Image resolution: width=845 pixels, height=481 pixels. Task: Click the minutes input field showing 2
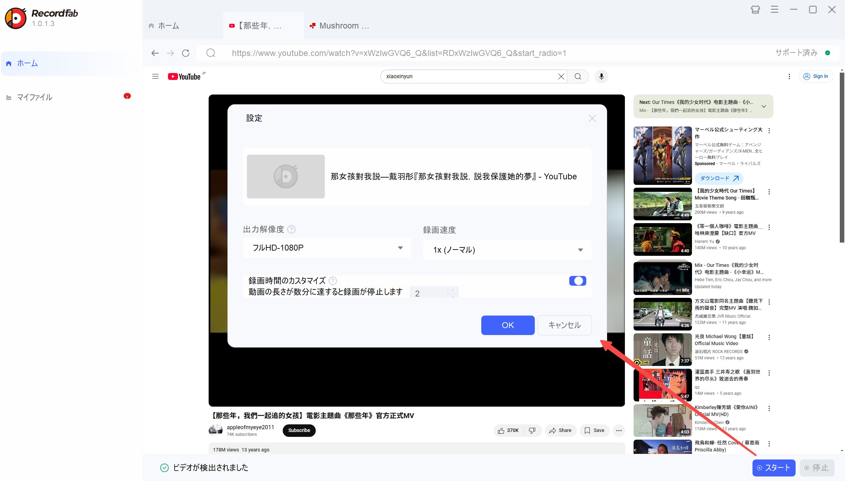coord(428,293)
